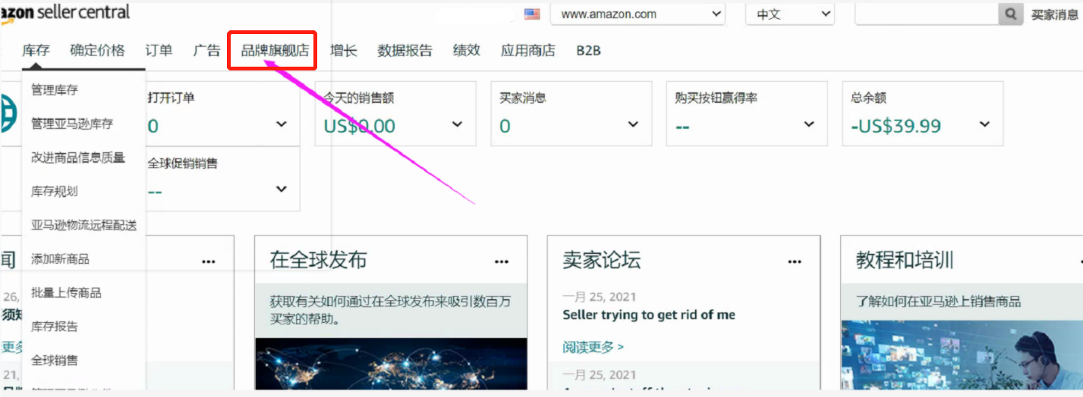Click the amazon seller central logo
Viewport: 1083px width, 397px height.
click(65, 12)
